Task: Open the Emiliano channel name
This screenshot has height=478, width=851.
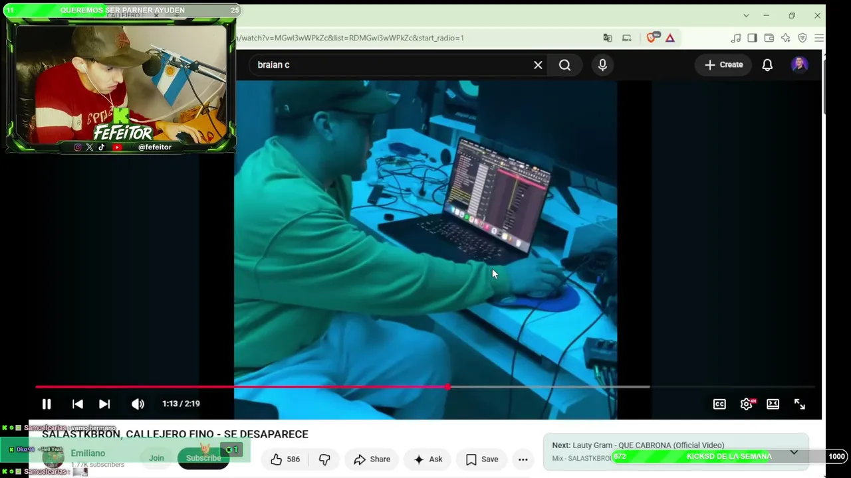Action: (x=88, y=453)
